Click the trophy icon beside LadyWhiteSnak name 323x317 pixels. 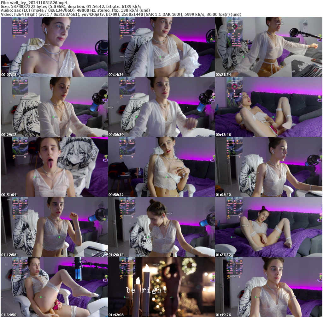14,35
